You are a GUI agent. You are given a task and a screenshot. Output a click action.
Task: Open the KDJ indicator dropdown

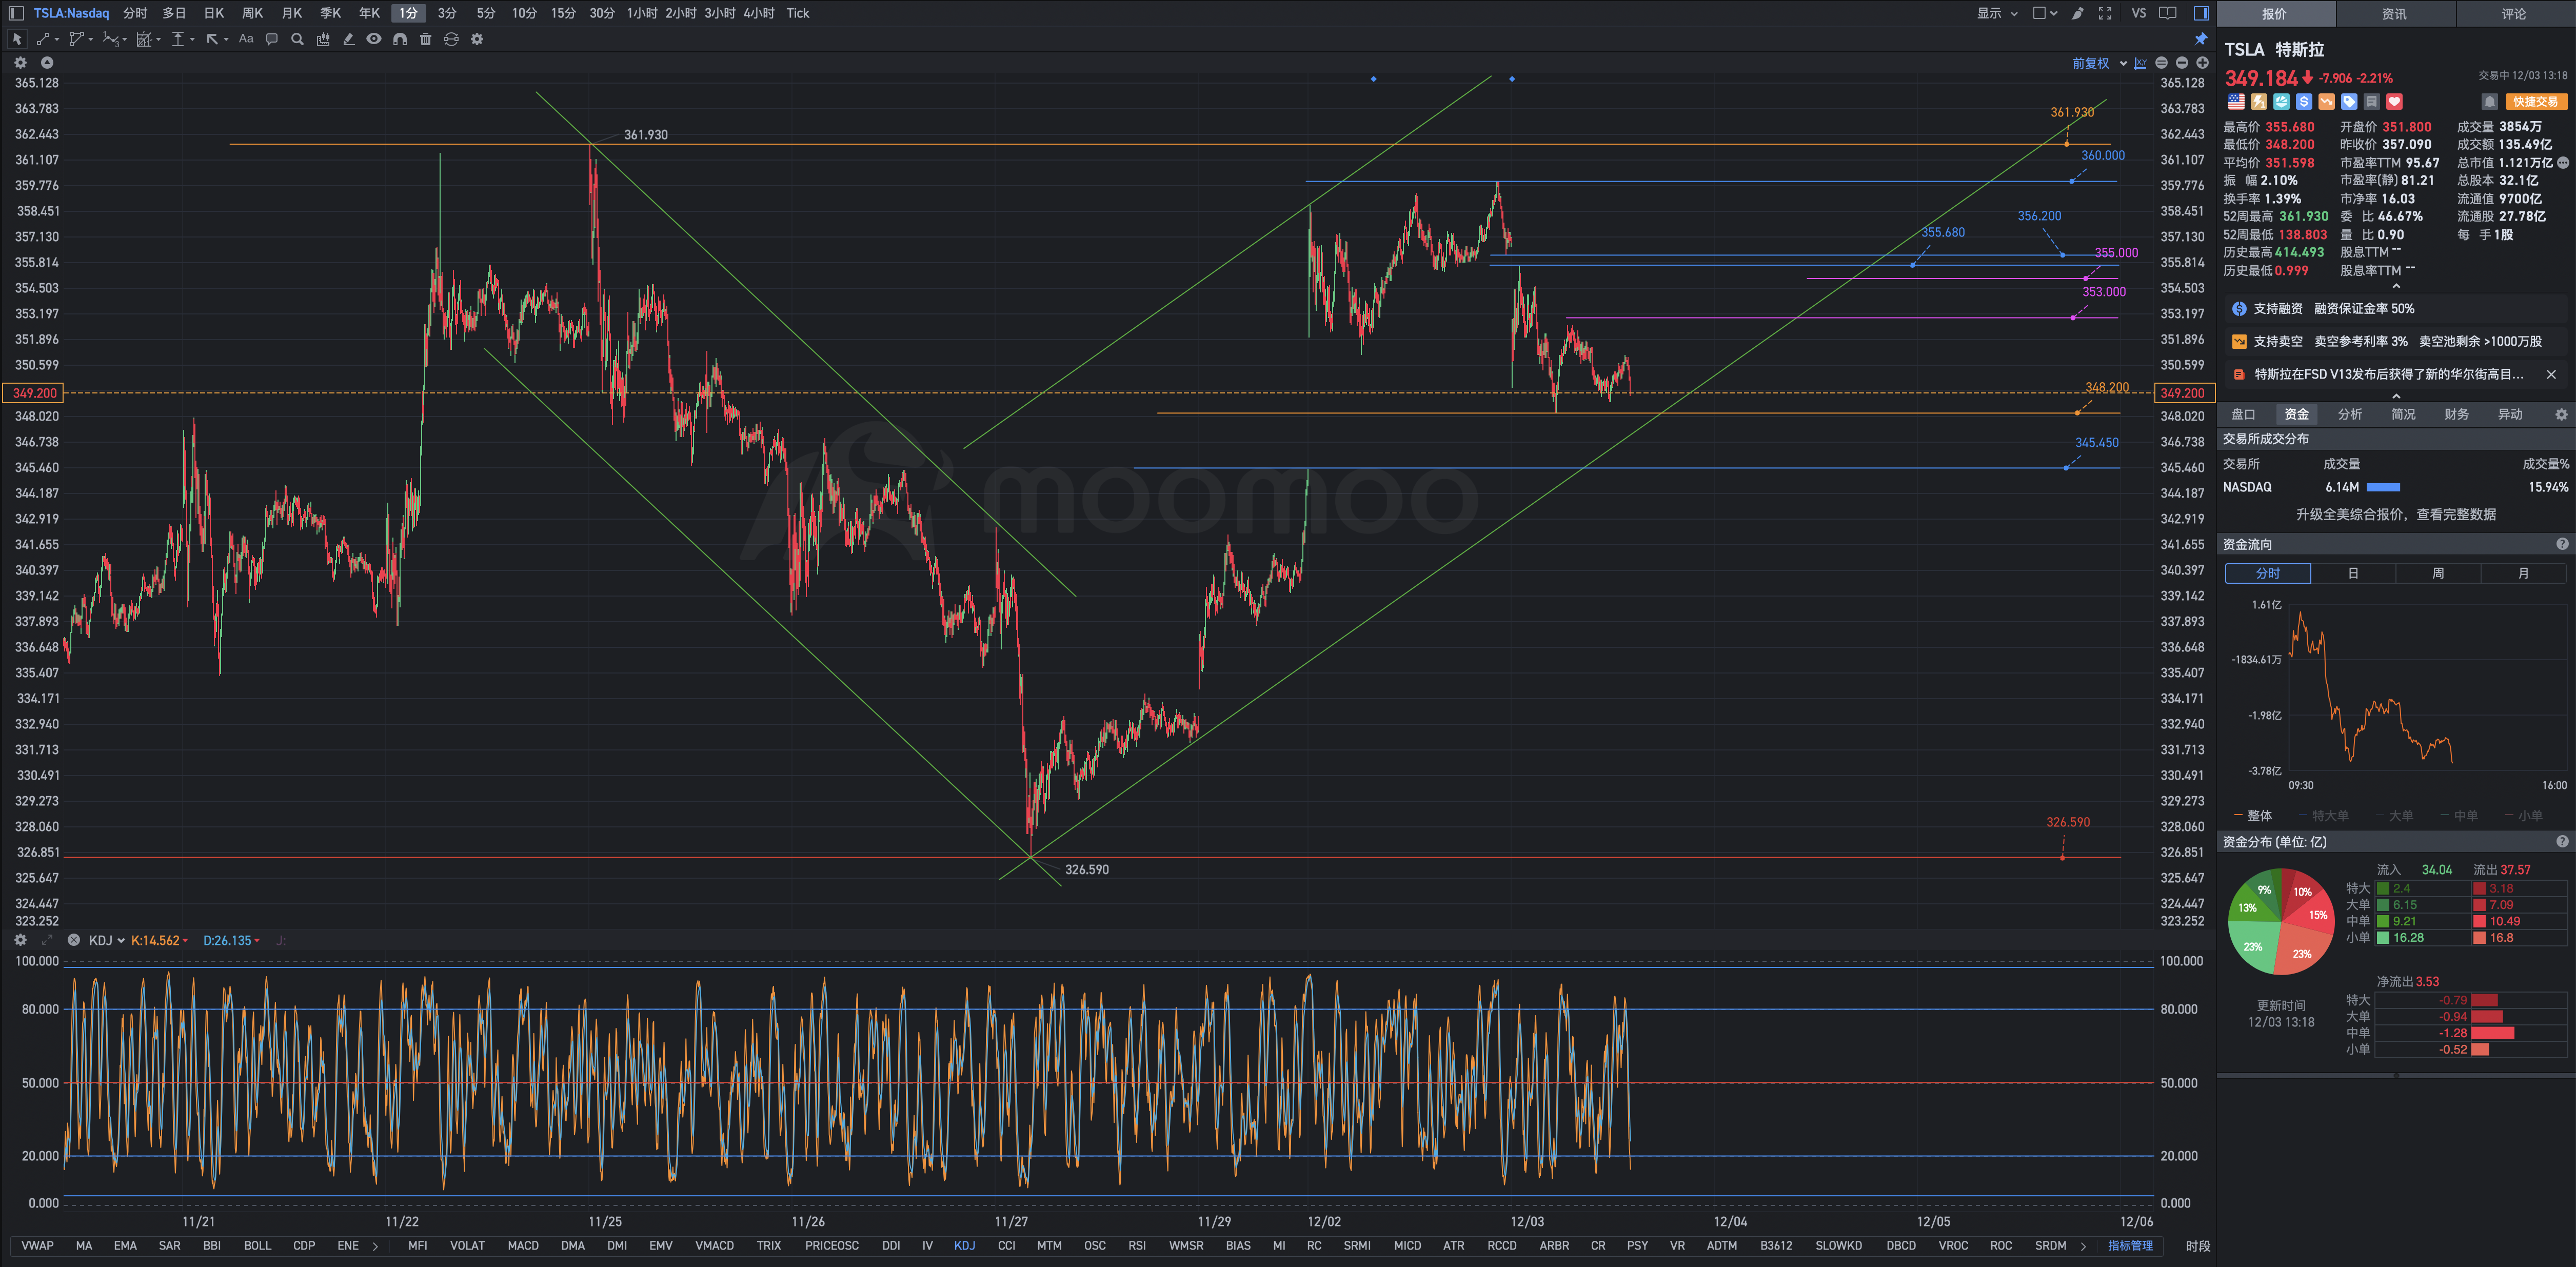106,940
